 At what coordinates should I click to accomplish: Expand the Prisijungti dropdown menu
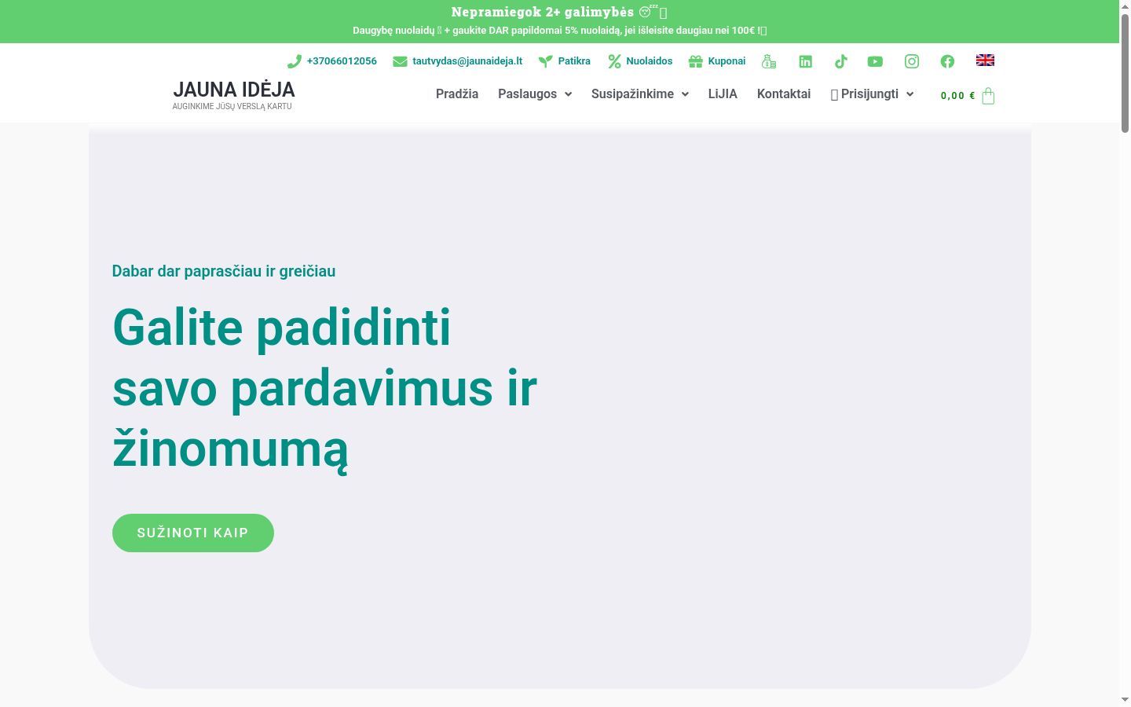(x=873, y=94)
